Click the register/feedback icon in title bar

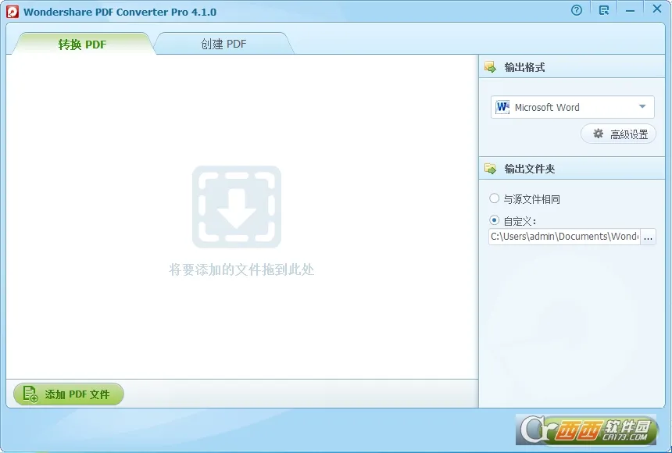click(x=603, y=10)
